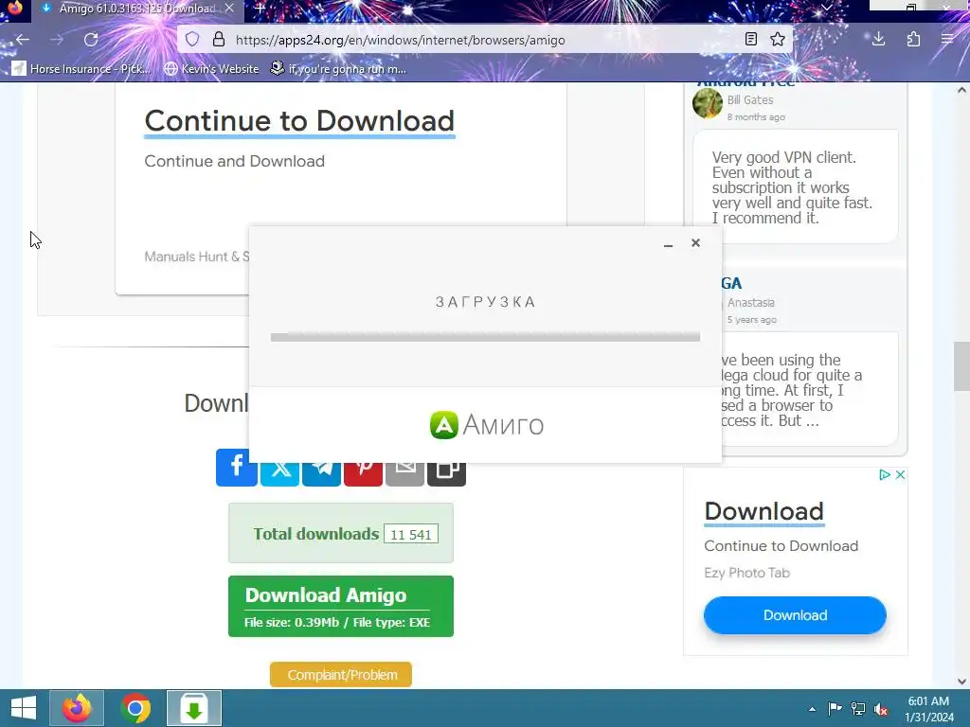Click Manuals Hunt ad text

tap(197, 257)
